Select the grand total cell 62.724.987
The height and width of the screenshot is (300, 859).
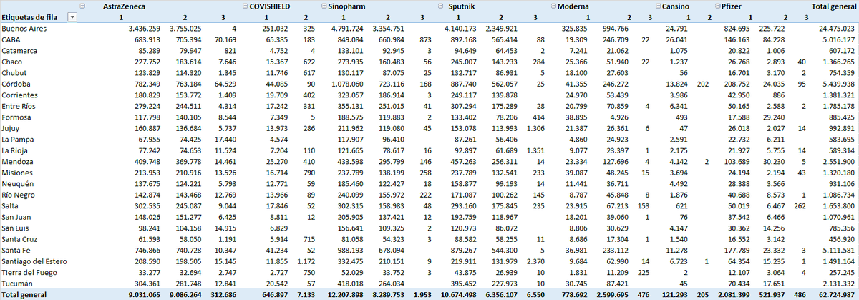(x=835, y=294)
